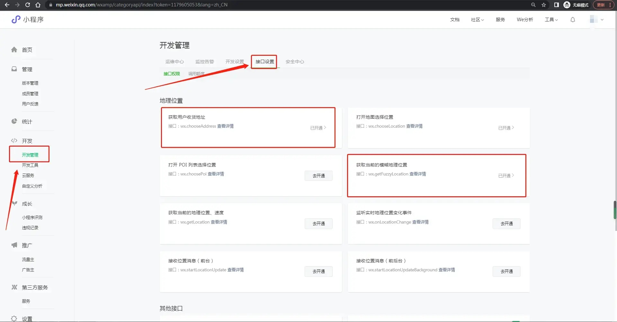Open 版本管理 in the sidebar

30,83
